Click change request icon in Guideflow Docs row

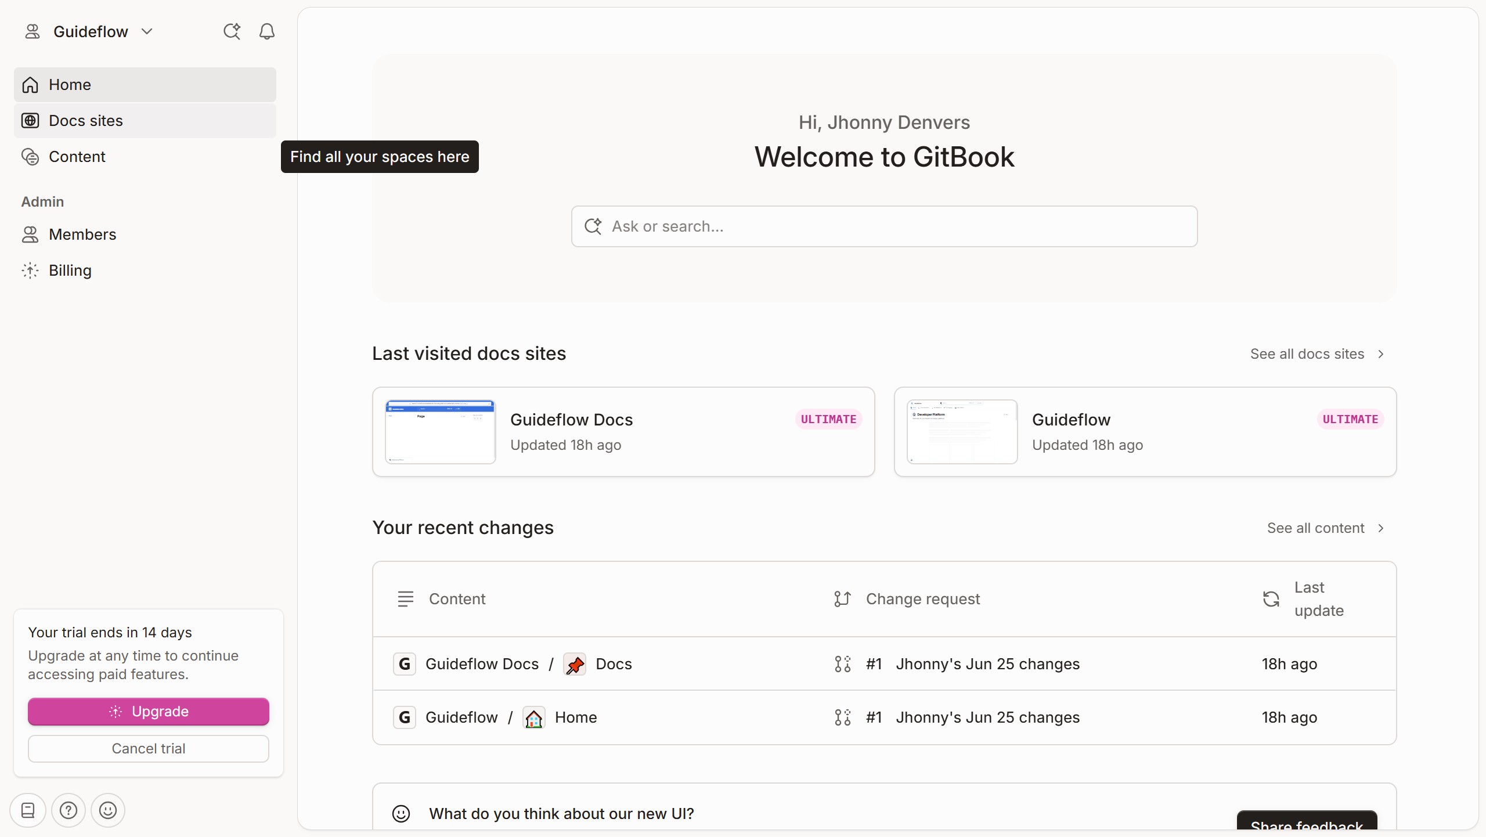842,664
